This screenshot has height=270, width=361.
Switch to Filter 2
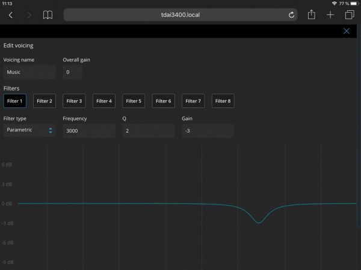click(45, 101)
